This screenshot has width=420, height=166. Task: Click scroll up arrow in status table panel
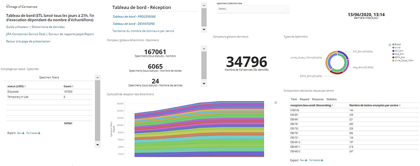[x=98, y=77]
